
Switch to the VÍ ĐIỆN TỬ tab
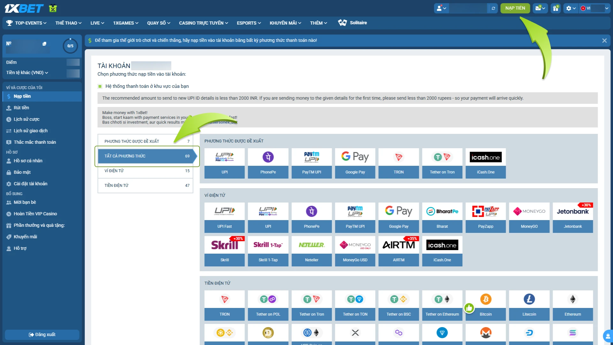click(x=146, y=171)
